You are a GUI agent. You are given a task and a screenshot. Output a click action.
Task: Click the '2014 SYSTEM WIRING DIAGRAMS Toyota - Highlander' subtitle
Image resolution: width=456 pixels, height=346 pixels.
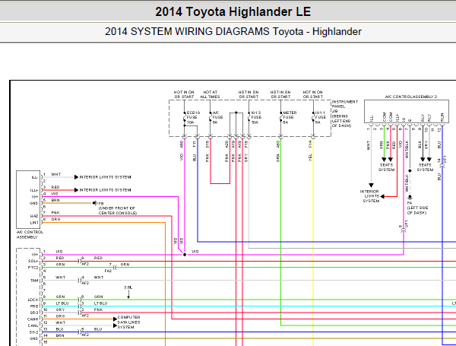coord(233,31)
